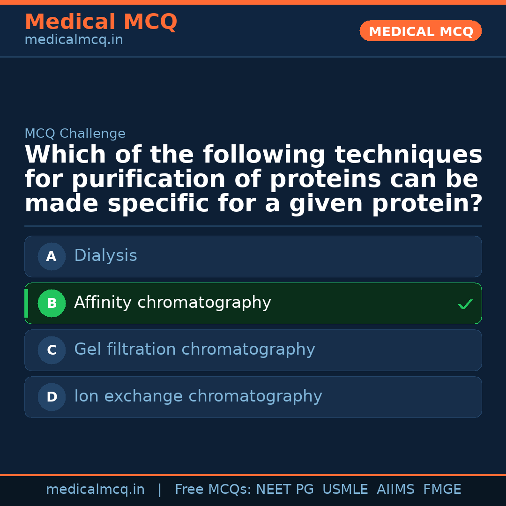Open medicalmcq.in link in the footer
Image resolution: width=506 pixels, height=506 pixels.
coord(95,490)
